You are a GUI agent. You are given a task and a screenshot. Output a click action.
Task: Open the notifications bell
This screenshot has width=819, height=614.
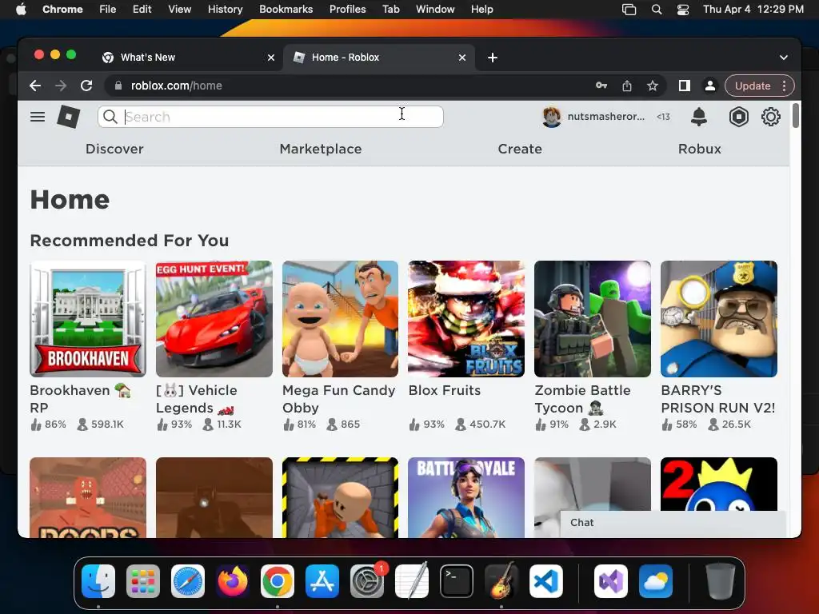coord(699,117)
